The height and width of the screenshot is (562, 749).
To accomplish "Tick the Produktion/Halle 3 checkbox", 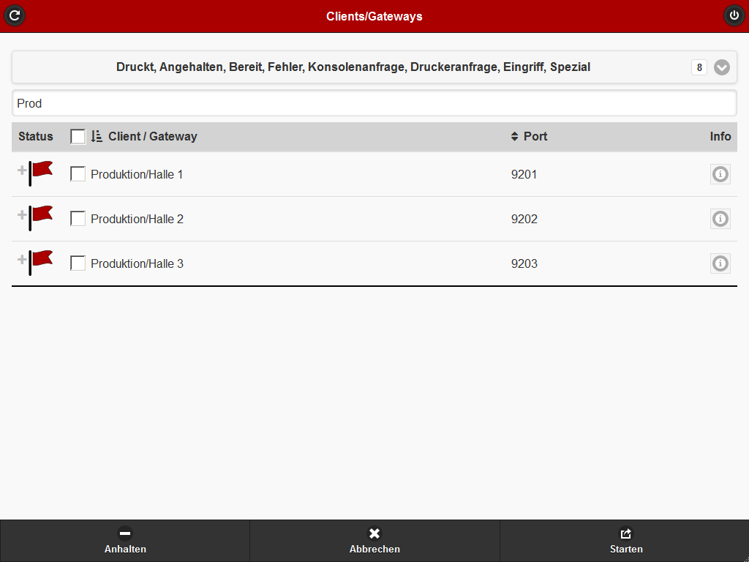I will pos(78,263).
